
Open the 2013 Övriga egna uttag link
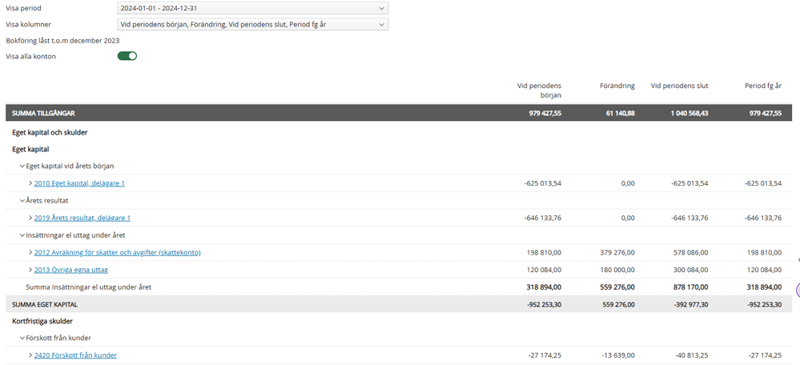[x=71, y=270]
